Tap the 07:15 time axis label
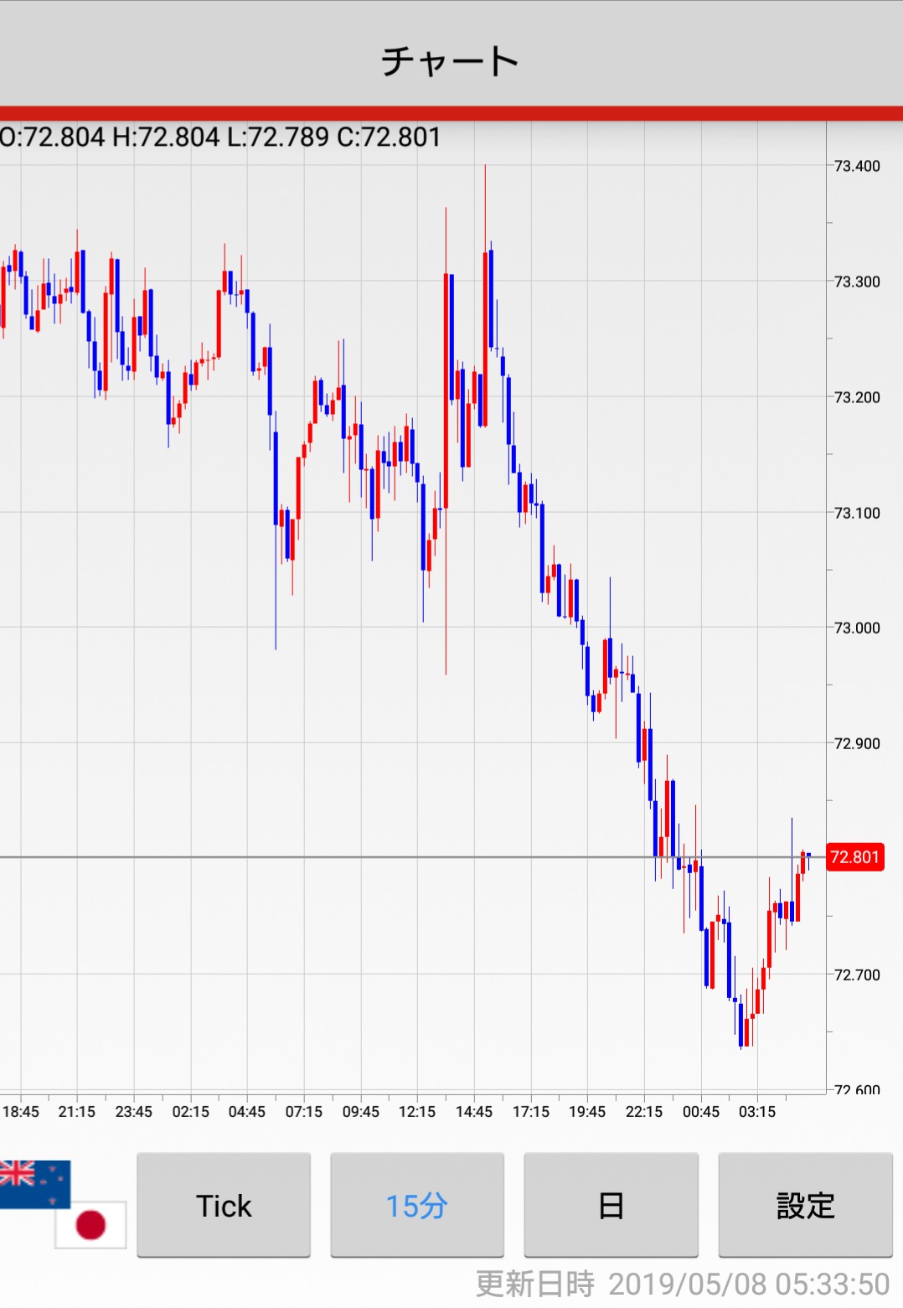Image resolution: width=903 pixels, height=1308 pixels. tap(303, 1111)
